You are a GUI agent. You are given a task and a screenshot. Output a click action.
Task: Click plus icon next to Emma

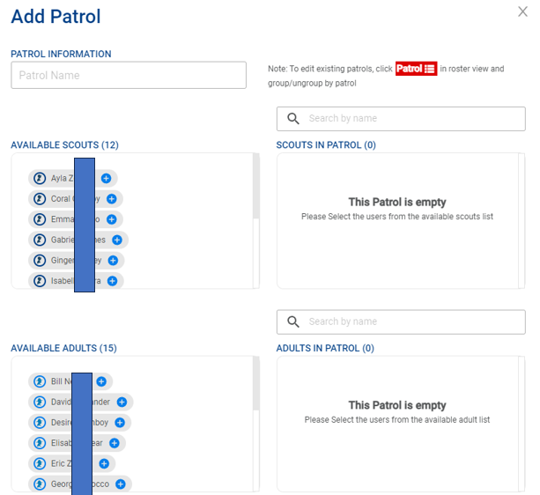[x=111, y=219]
